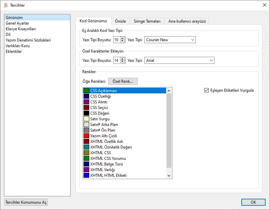Select the Satır Vurgu list item
Image resolution: width=270 pixels, height=210 pixels.
tap(125, 119)
